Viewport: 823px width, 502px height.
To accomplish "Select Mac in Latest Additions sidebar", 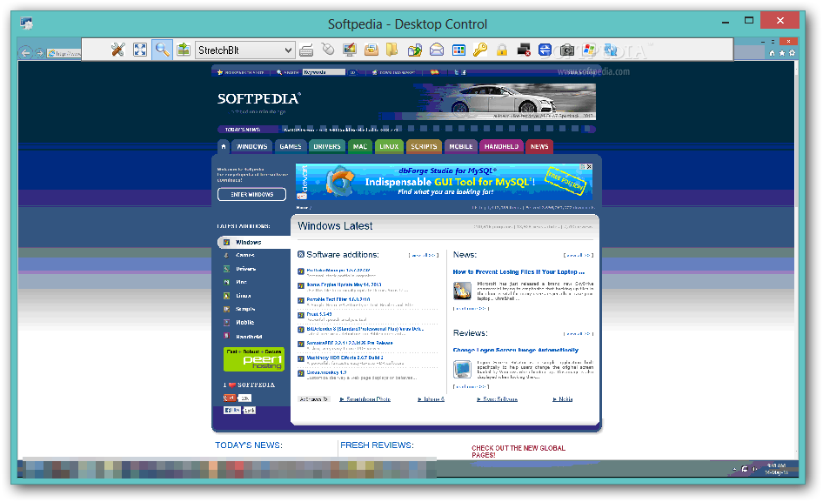I will 242,282.
